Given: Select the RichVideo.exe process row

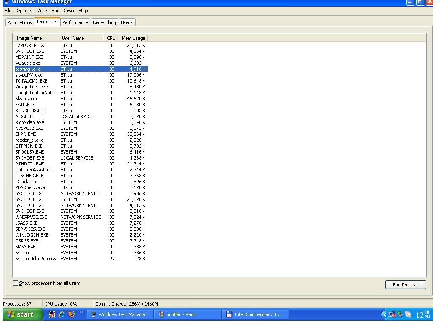Looking at the screenshot, I should coord(81,122).
